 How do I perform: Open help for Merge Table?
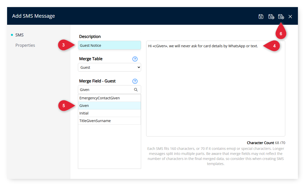[135, 59]
